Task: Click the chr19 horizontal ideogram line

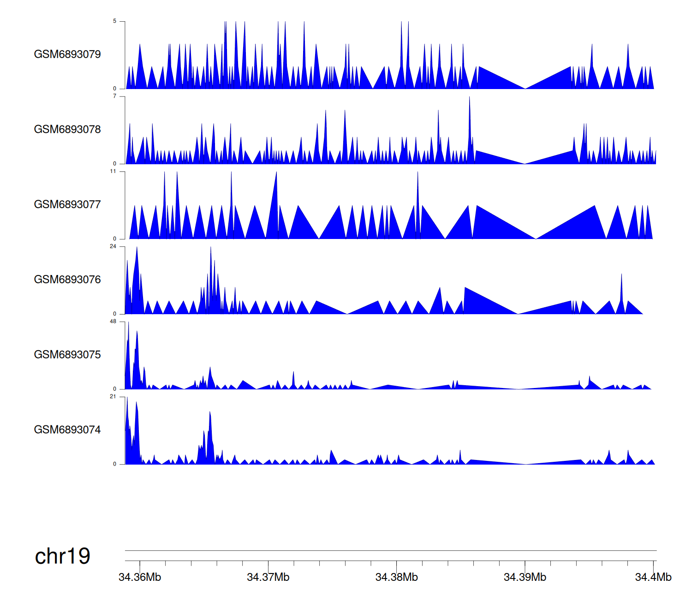Action: 390,550
